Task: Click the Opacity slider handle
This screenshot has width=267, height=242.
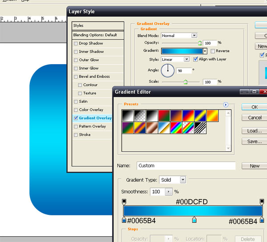Action: tap(200, 43)
